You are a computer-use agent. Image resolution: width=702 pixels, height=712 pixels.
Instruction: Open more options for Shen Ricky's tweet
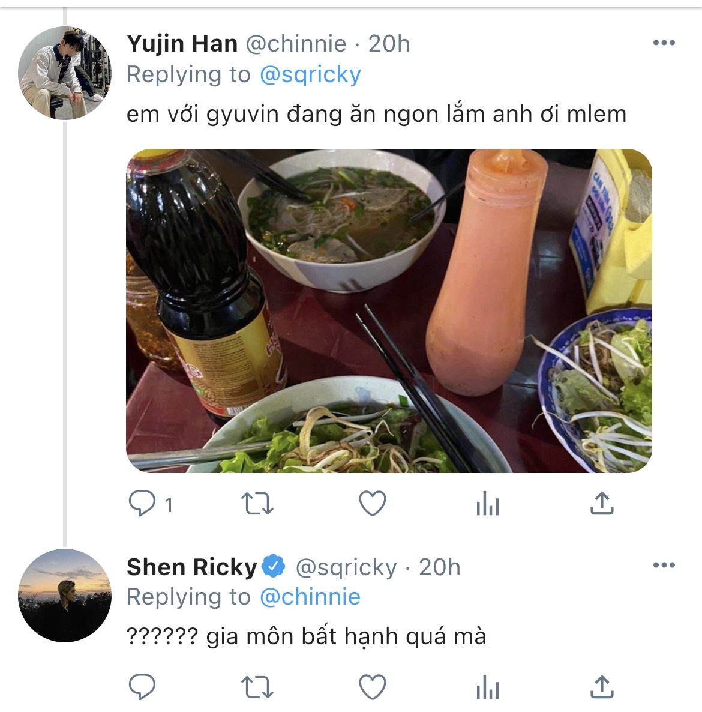point(664,566)
